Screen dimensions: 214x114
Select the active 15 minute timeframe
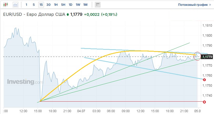[41, 5]
